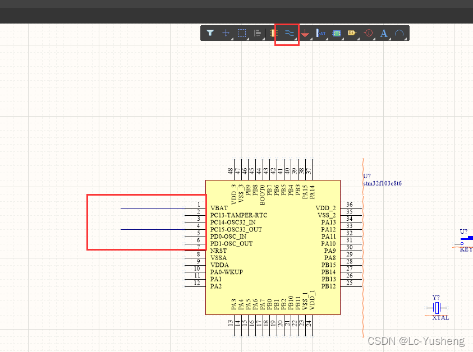Select the D1 port placement tool

click(352, 33)
